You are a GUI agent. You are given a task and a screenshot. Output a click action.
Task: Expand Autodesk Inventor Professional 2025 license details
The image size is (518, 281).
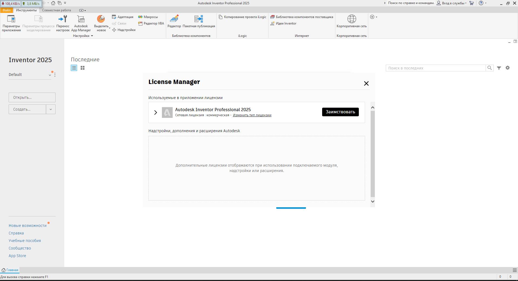155,113
